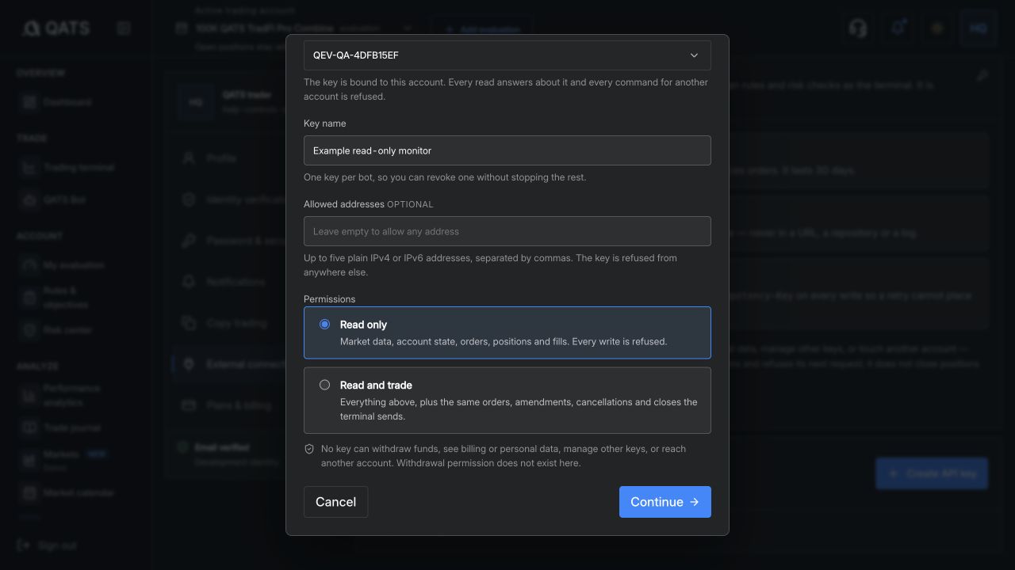The image size is (1015, 570).
Task: Open the Copy trading settings tab
Action: pyautogui.click(x=230, y=323)
